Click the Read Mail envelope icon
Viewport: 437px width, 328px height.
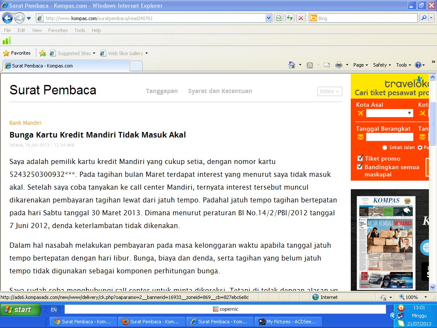[327, 65]
